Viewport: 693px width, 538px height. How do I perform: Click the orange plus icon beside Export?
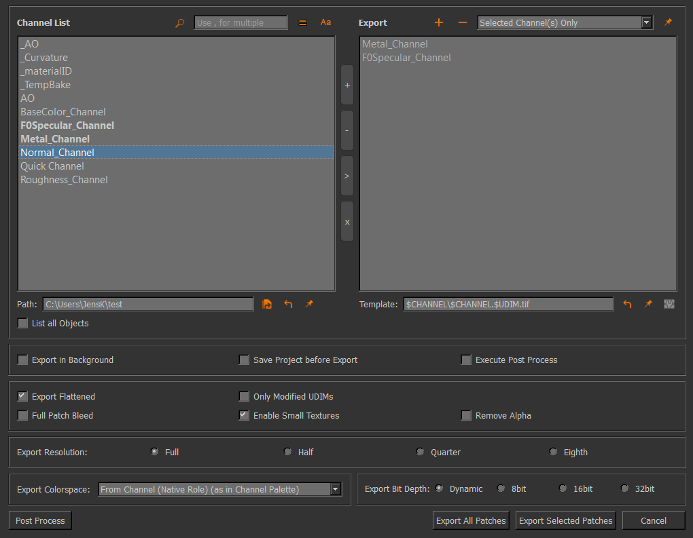point(439,22)
